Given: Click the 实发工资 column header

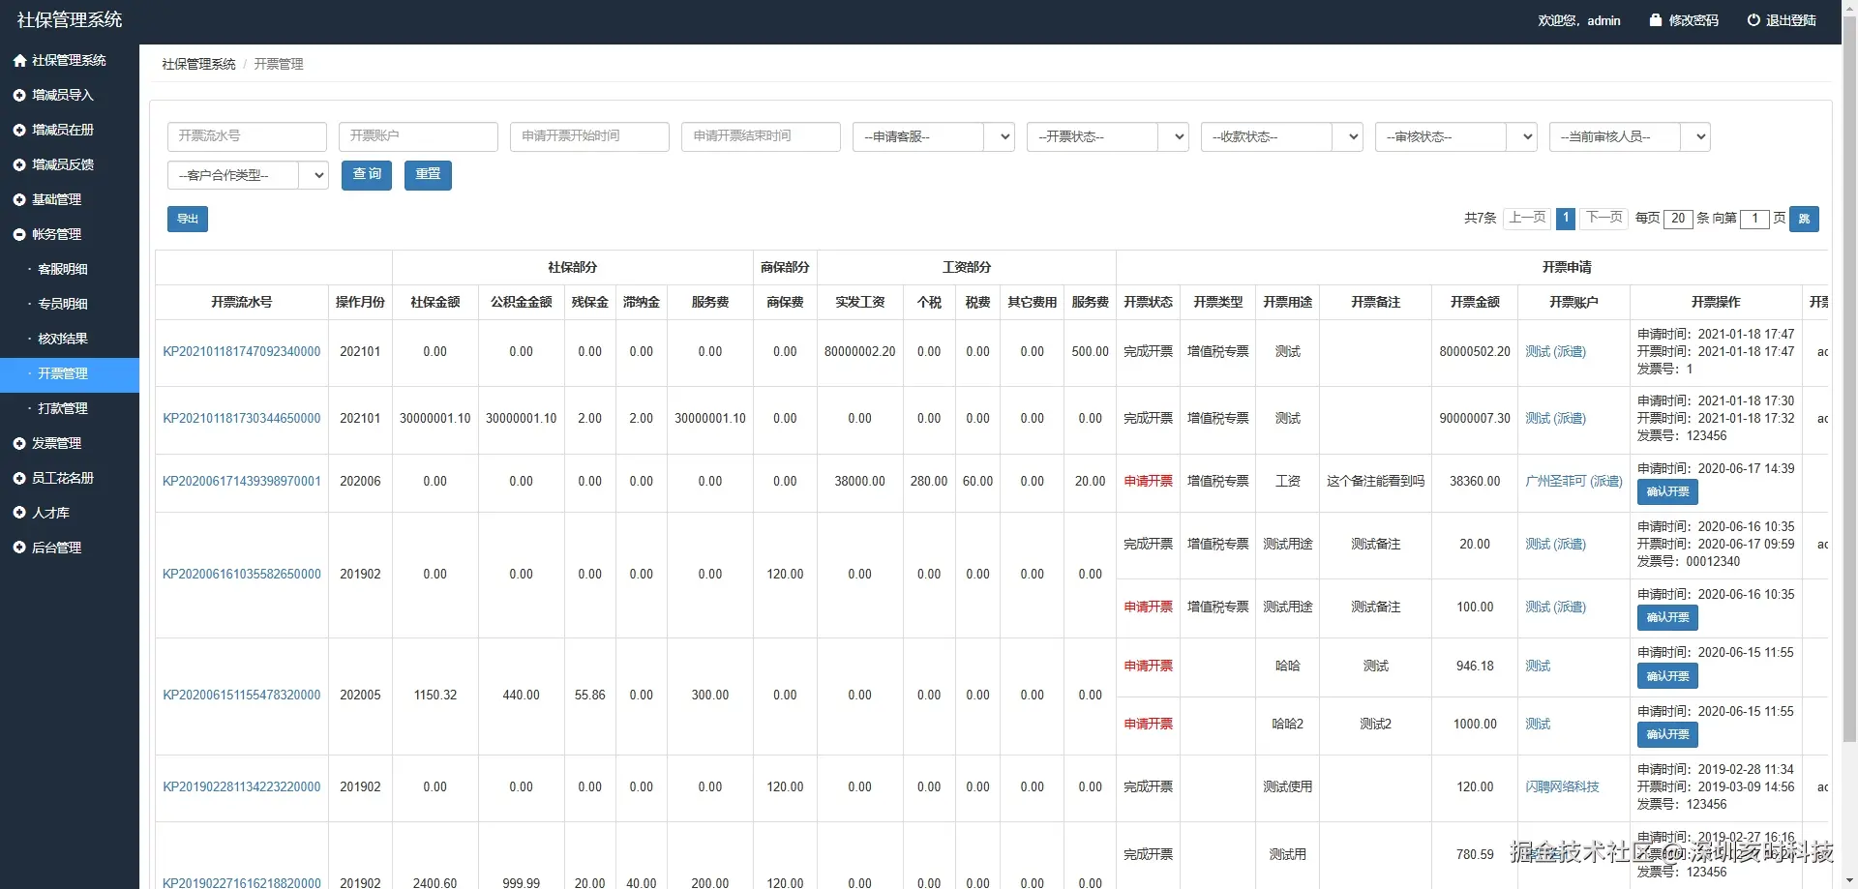Looking at the screenshot, I should 860,303.
